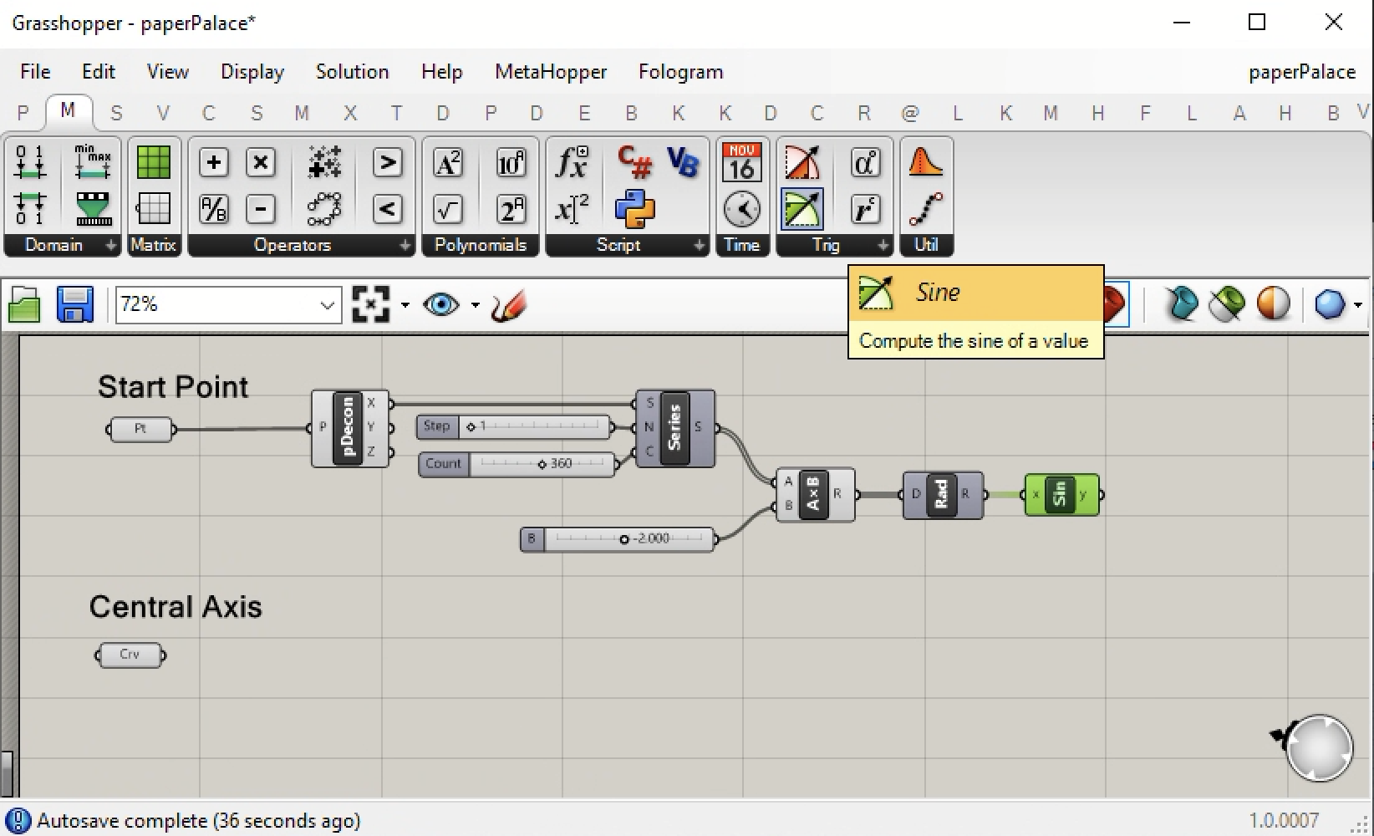Toggle the preview eye icon
The height and width of the screenshot is (836, 1374).
(x=440, y=305)
